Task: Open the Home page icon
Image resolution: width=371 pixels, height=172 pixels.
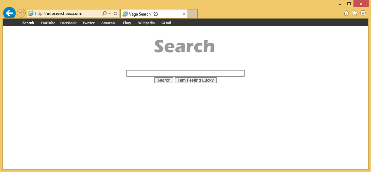Action: (346, 13)
